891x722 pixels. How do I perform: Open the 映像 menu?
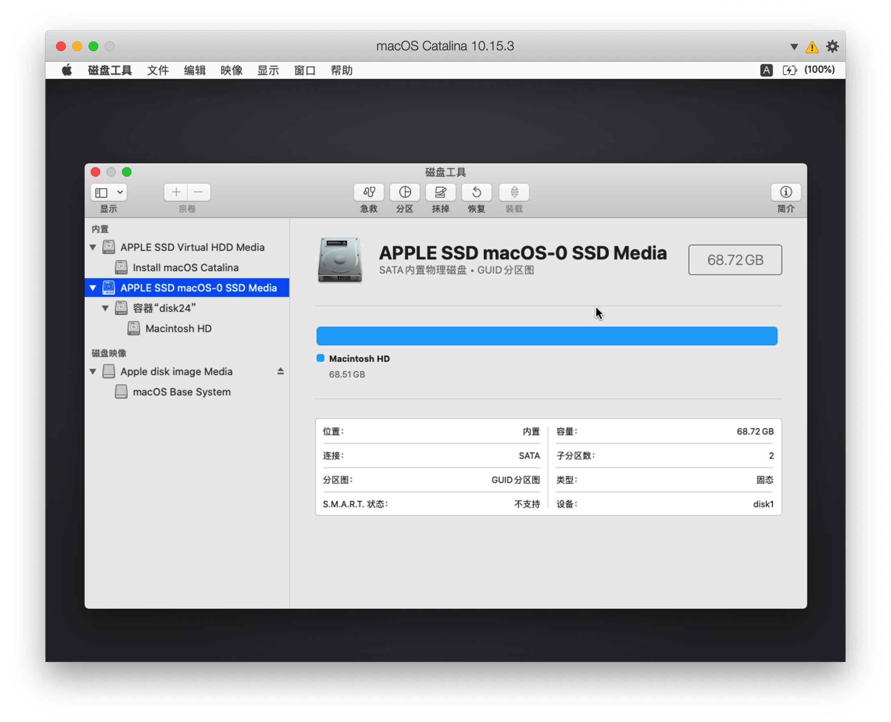pos(231,70)
